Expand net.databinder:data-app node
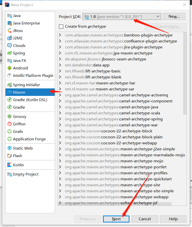 click(60, 65)
